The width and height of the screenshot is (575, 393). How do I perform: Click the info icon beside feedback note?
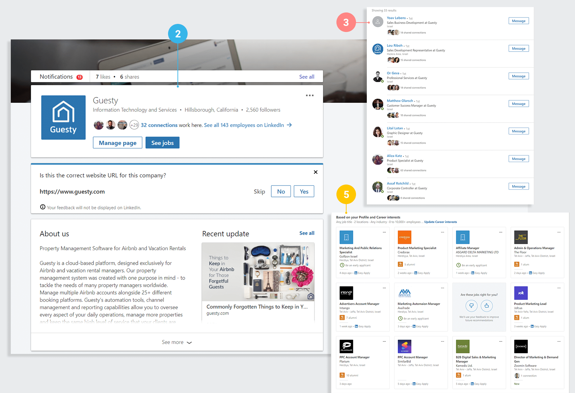[43, 207]
